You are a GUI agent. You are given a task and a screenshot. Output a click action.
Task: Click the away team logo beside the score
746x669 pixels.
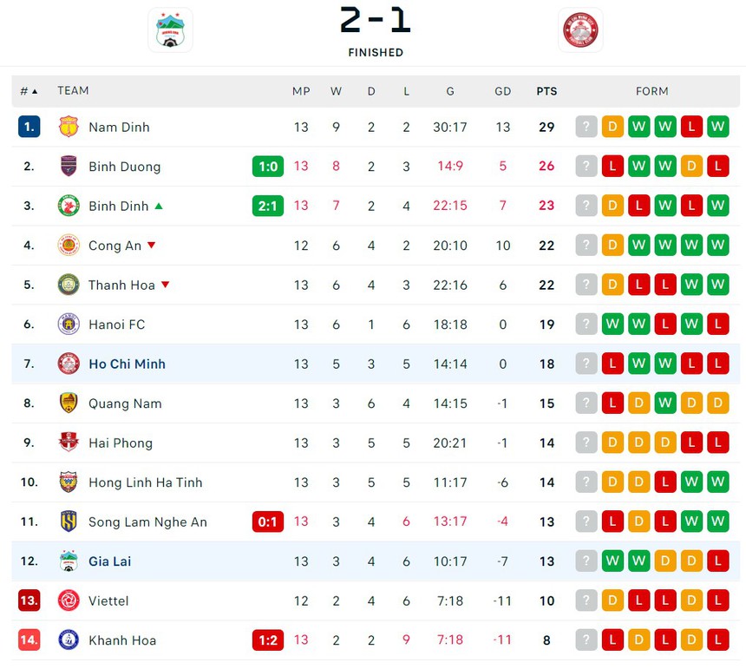click(x=580, y=30)
